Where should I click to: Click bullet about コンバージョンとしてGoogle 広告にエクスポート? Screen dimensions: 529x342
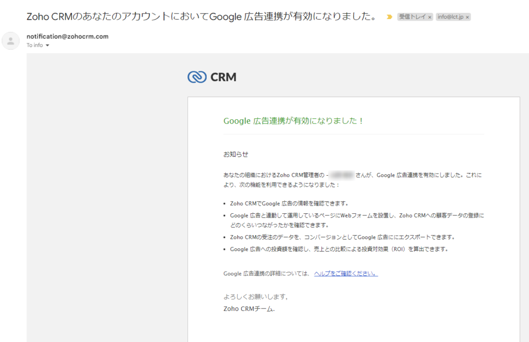point(343,237)
